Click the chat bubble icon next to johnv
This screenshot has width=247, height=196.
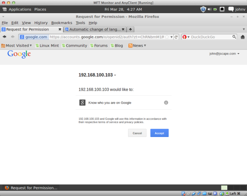(x=231, y=9)
